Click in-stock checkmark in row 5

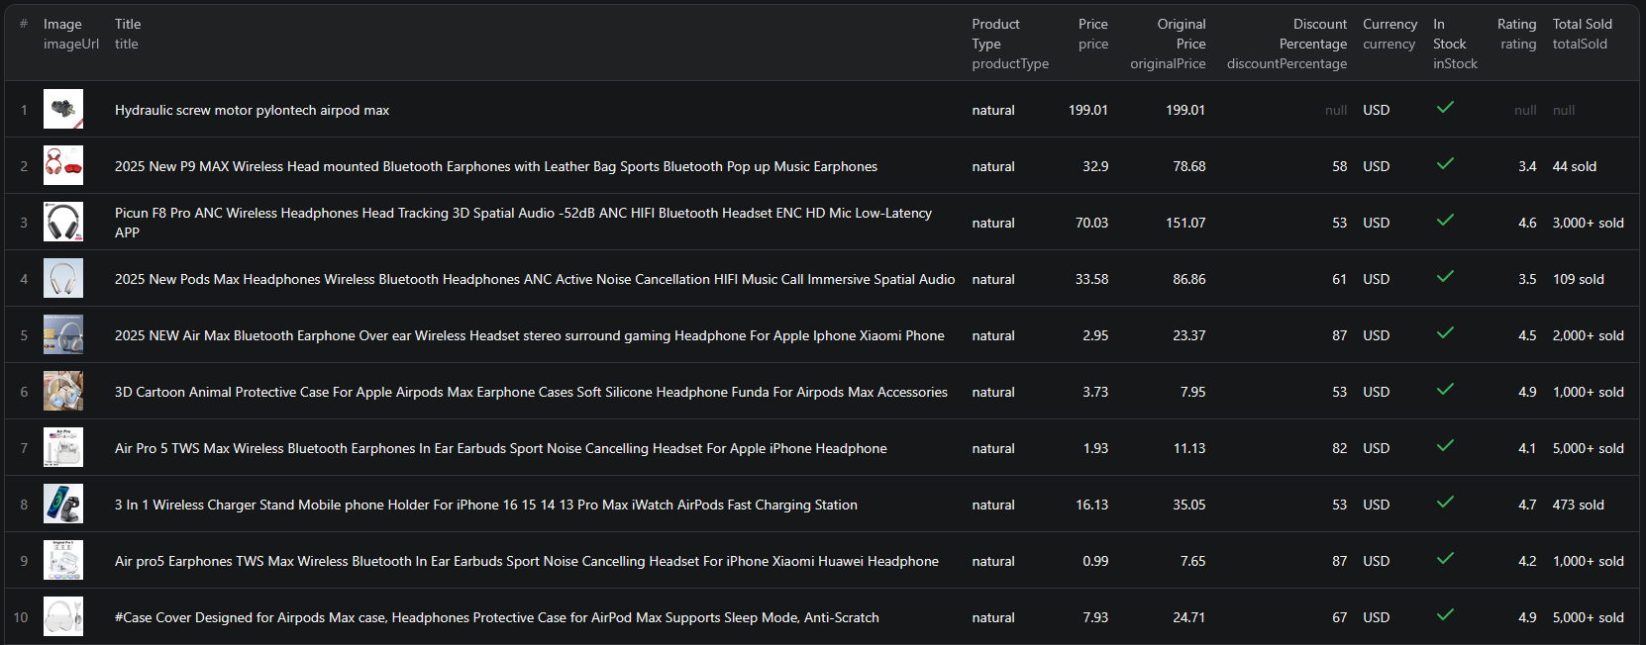click(x=1445, y=333)
